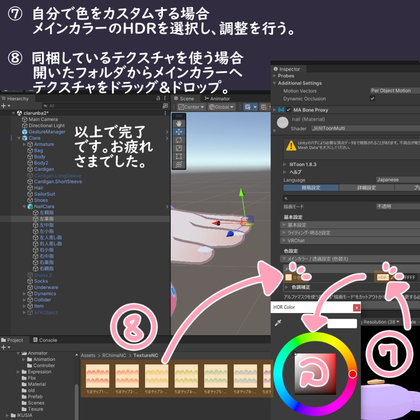The width and height of the screenshot is (420, 420).
Task: Toggle the grid visibility button in Scene toolbar
Action: pyautogui.click(x=248, y=107)
